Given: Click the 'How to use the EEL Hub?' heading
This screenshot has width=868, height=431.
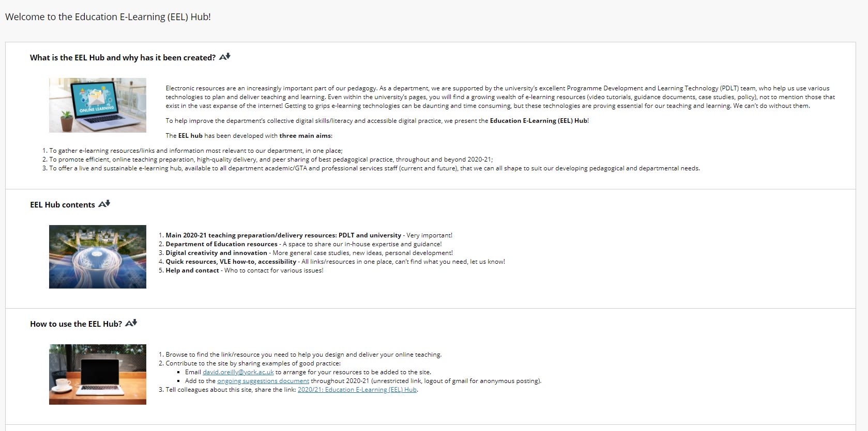Looking at the screenshot, I should click(76, 324).
